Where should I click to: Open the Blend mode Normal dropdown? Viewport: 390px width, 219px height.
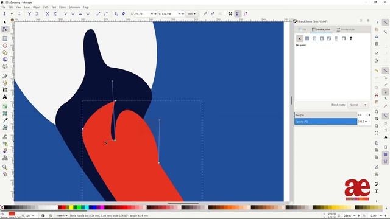358,105
